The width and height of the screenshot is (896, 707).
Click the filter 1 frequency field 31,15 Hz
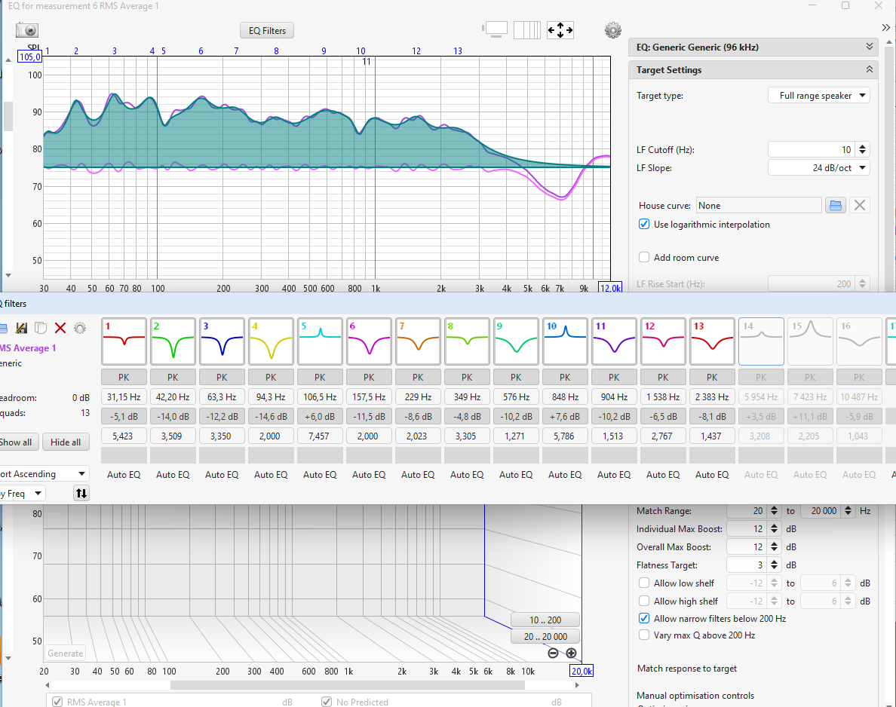[124, 397]
